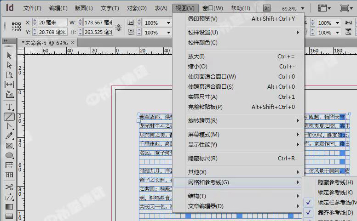
Task: Choose the Pencil tool
Action: point(9,136)
